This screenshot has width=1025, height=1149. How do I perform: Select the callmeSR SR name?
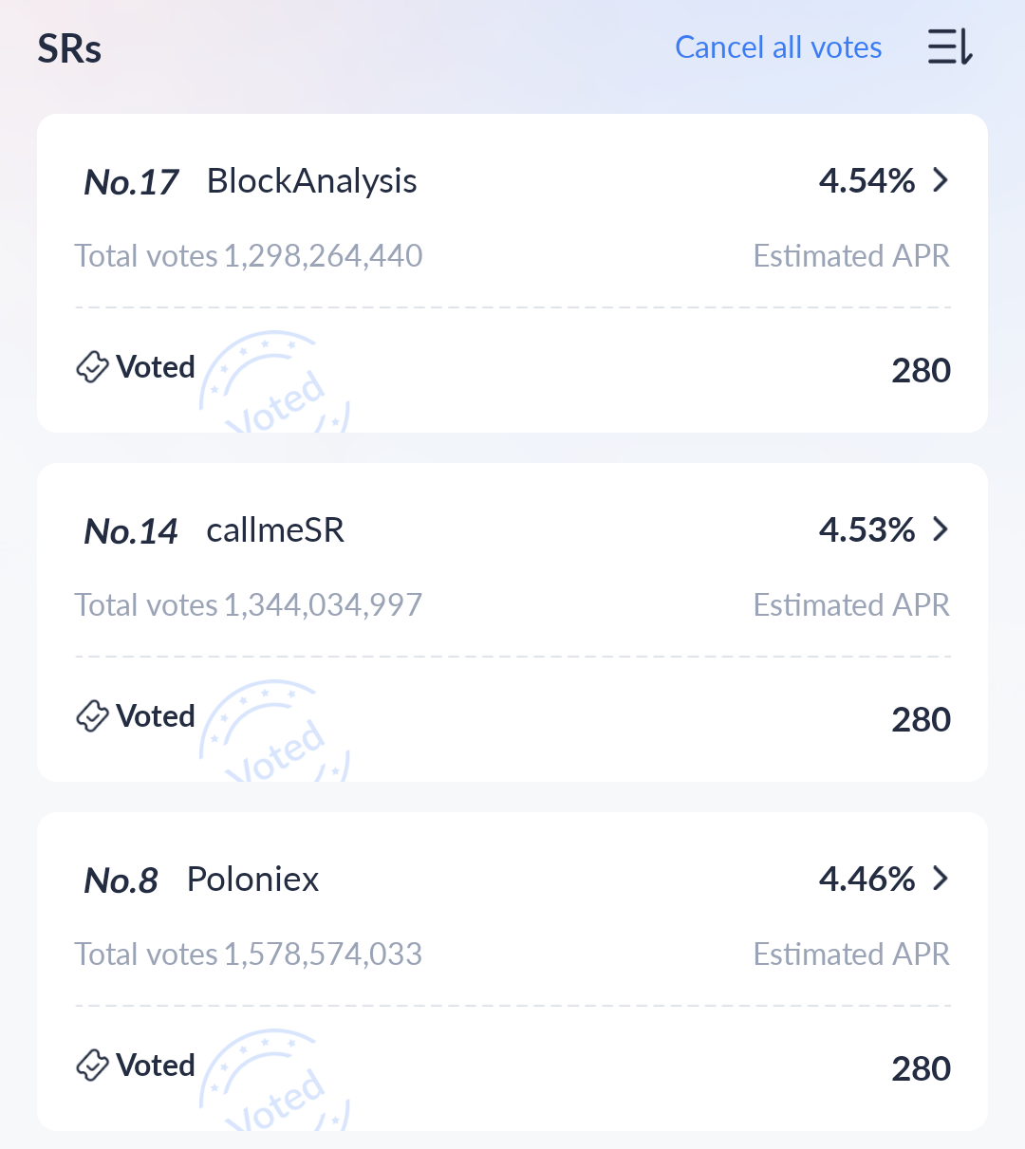[x=275, y=530]
